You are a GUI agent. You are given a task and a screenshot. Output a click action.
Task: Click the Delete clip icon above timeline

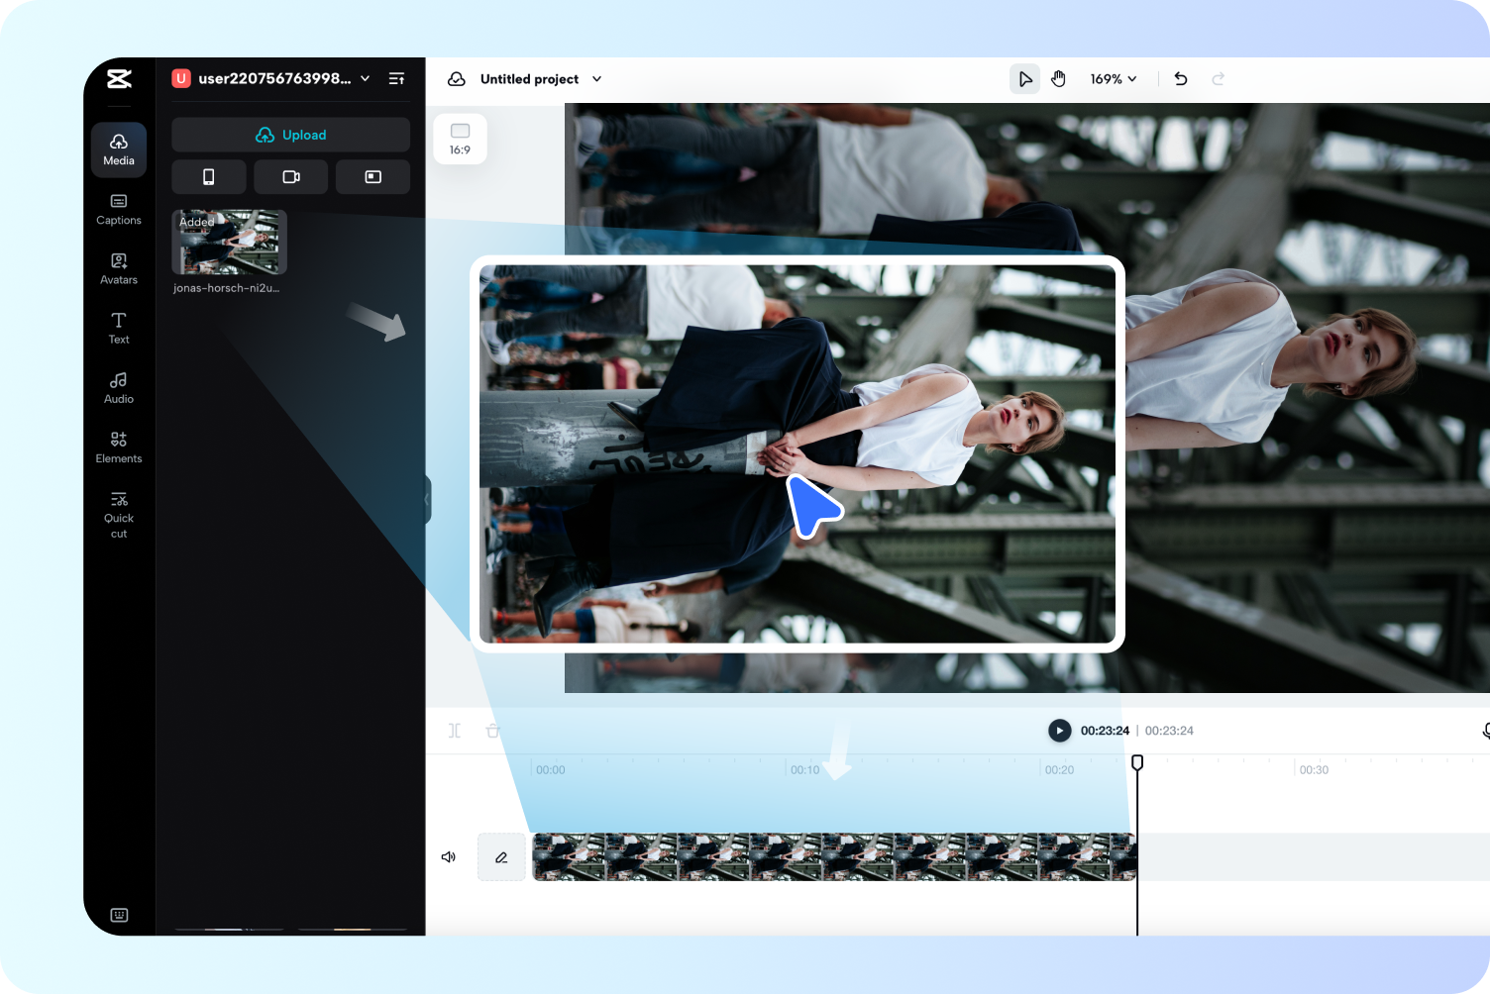[x=493, y=731]
